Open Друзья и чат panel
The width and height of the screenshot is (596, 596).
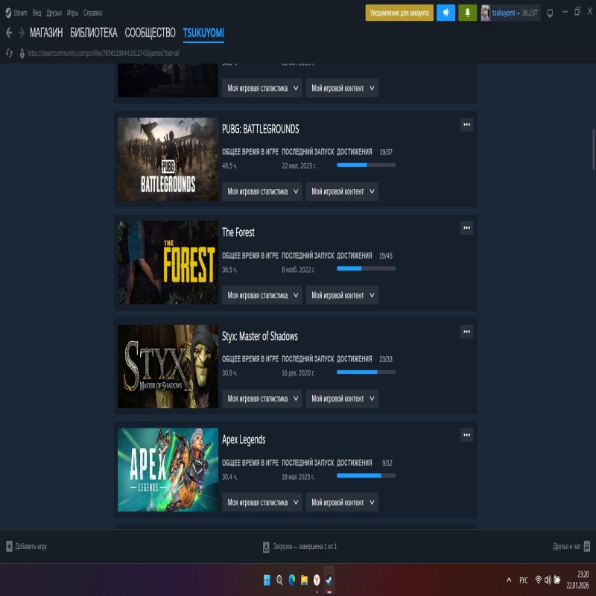point(571,547)
